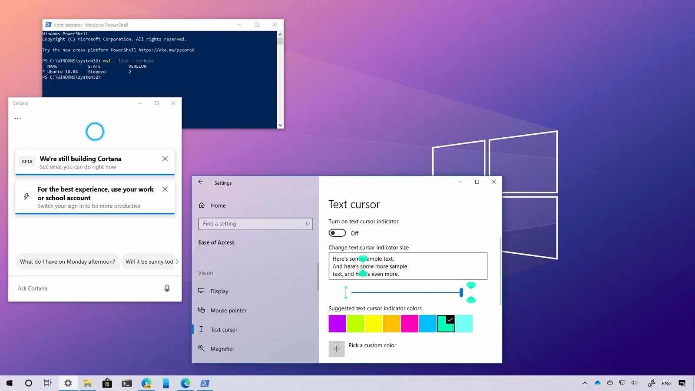Show hidden system tray icons
The image size is (695, 391).
pyautogui.click(x=585, y=383)
